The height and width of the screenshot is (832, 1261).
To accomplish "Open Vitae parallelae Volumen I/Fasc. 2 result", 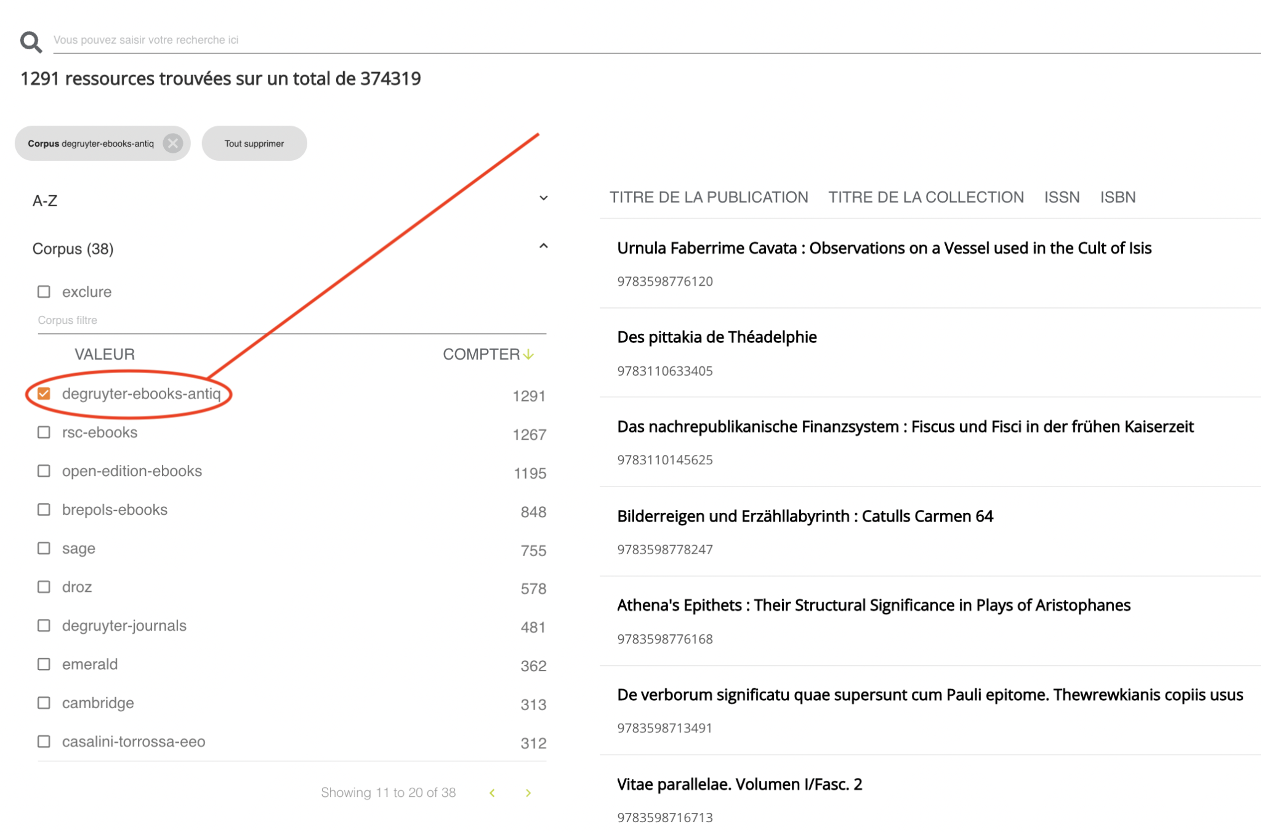I will click(x=739, y=785).
